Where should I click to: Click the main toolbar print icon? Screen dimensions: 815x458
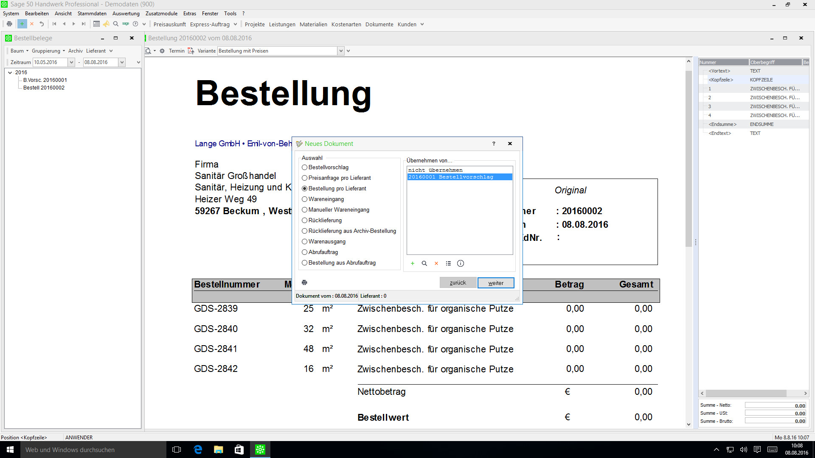[9, 24]
